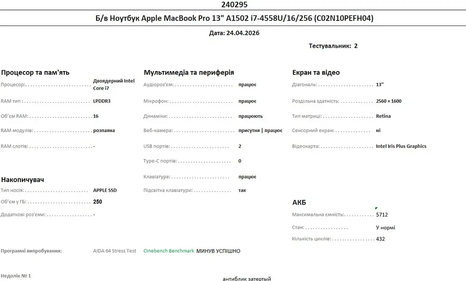Click the 'Type-C портів' value 0
The width and height of the screenshot is (466, 281).
click(x=240, y=161)
